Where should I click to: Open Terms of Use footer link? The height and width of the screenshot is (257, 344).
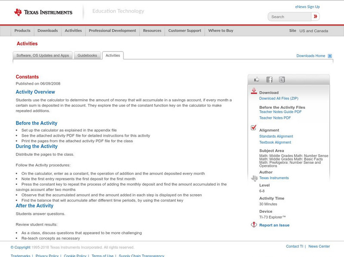pos(102,255)
